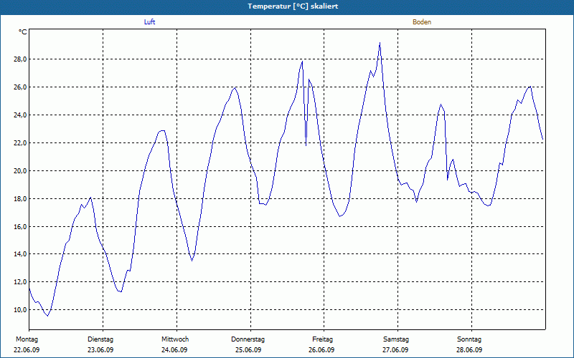This screenshot has width=574, height=358.
Task: Click the date 24.06.09
Action: (x=174, y=350)
